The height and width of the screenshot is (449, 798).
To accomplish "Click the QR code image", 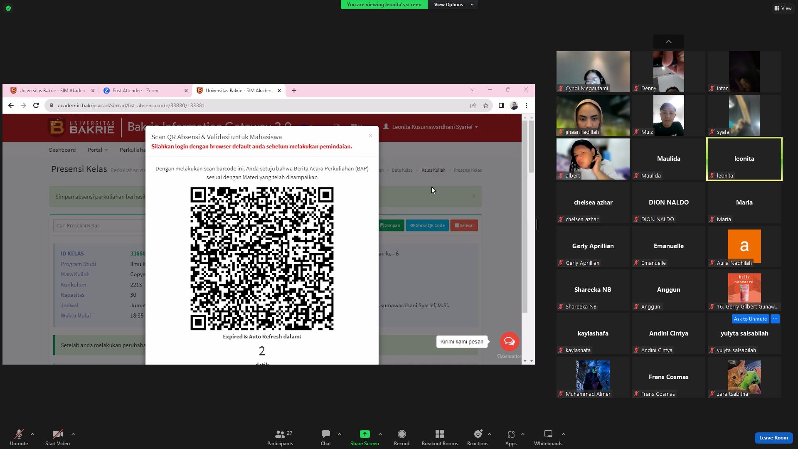I will (262, 259).
